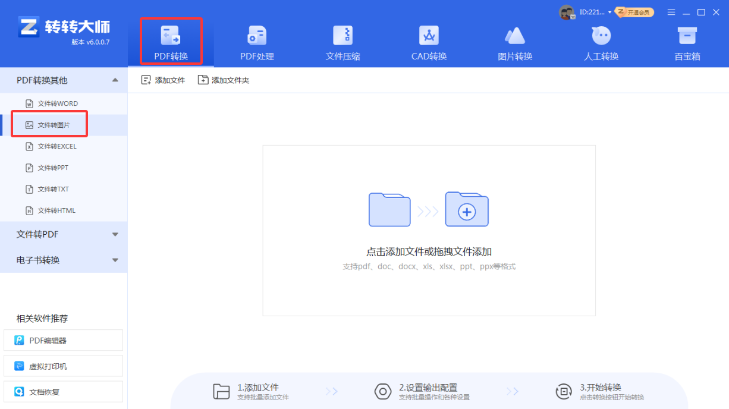Select 文件转图片 in sidebar
The image size is (729, 409).
[64, 125]
